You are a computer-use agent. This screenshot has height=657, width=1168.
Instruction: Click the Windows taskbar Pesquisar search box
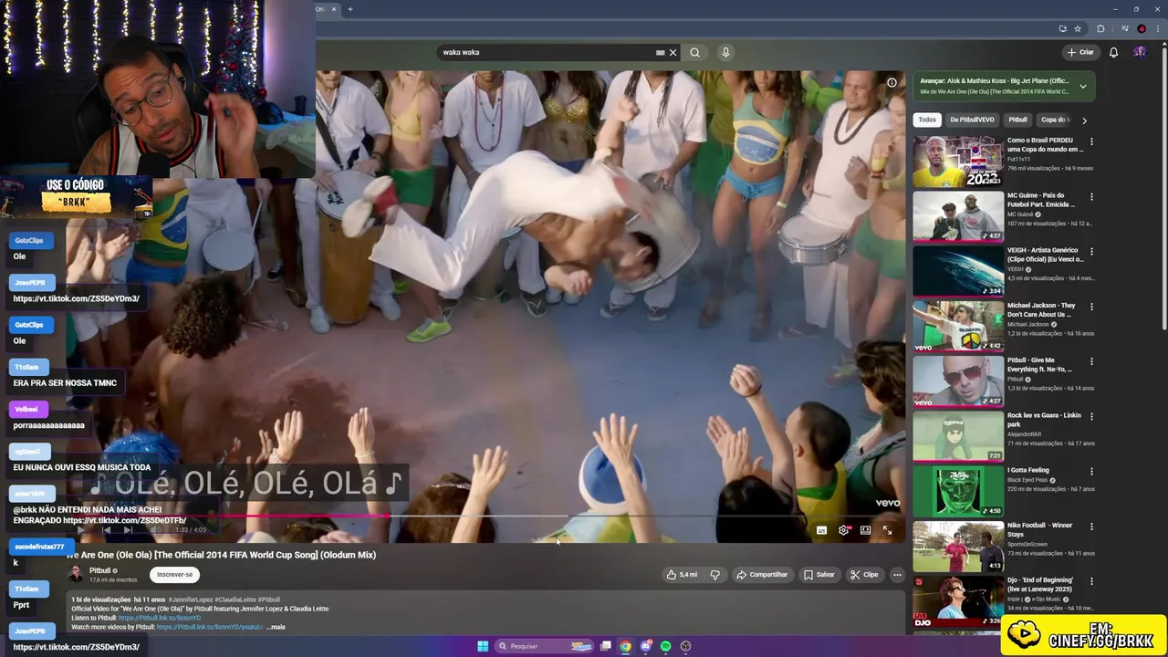click(545, 646)
